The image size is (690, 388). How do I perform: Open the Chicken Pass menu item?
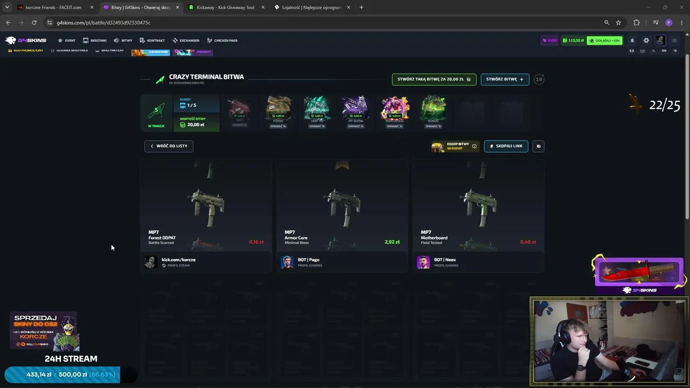pyautogui.click(x=222, y=40)
